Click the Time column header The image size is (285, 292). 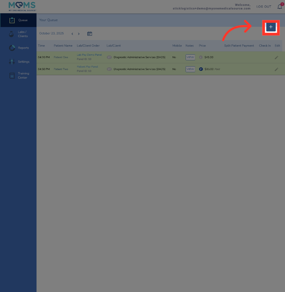tap(41, 46)
